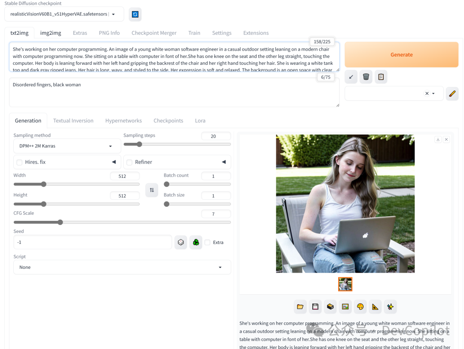Open the Script dropdown set to None
Image resolution: width=464 pixels, height=349 pixels.
tap(122, 267)
